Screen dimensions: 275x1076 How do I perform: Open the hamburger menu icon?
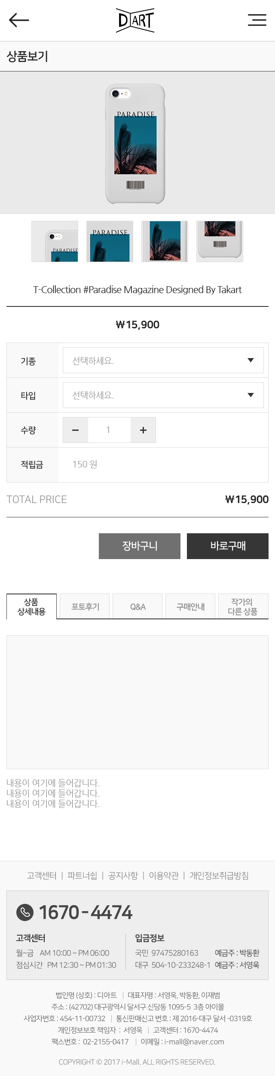coord(257,20)
